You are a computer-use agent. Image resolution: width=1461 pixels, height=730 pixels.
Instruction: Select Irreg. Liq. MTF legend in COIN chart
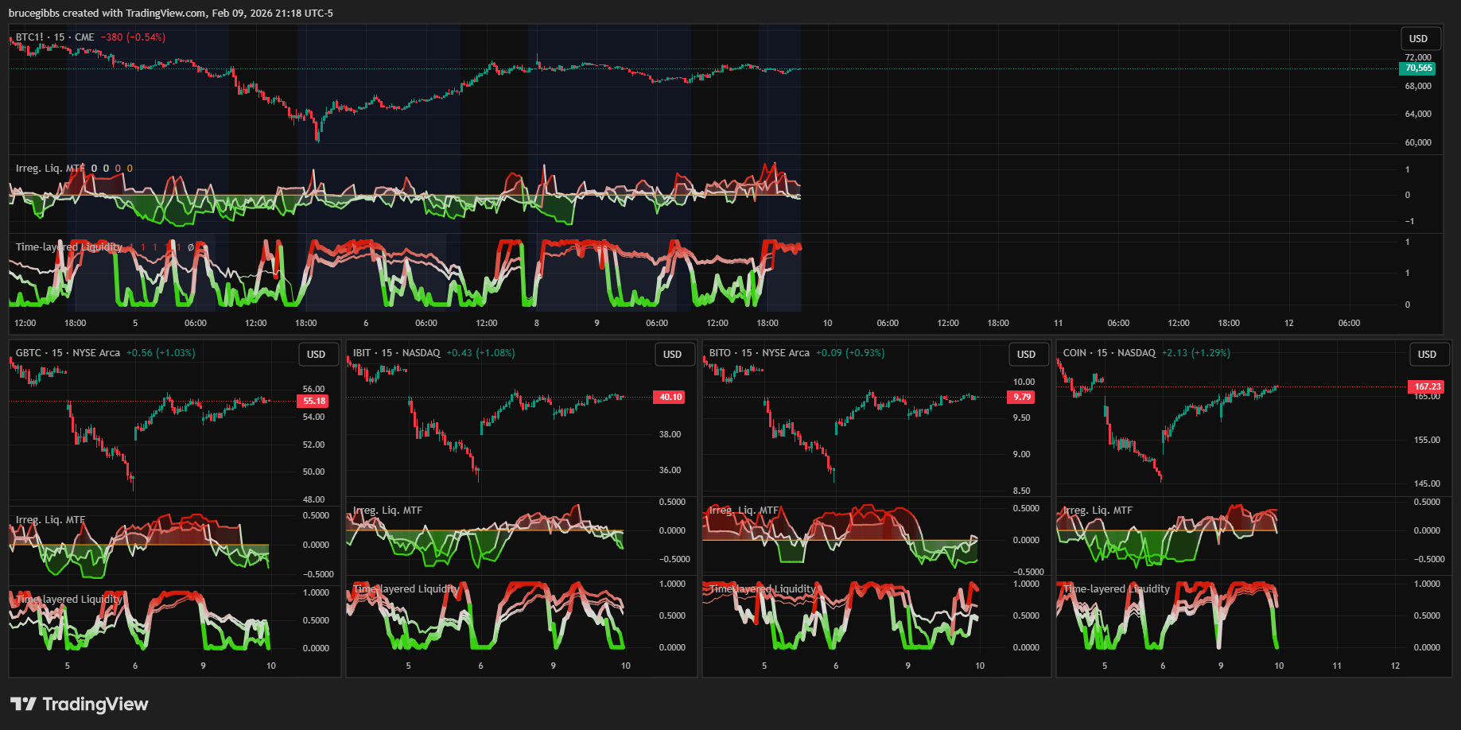[x=1098, y=511]
